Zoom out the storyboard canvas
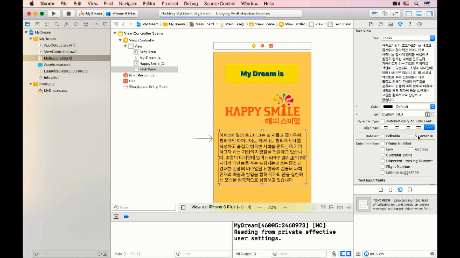 tap(259, 207)
